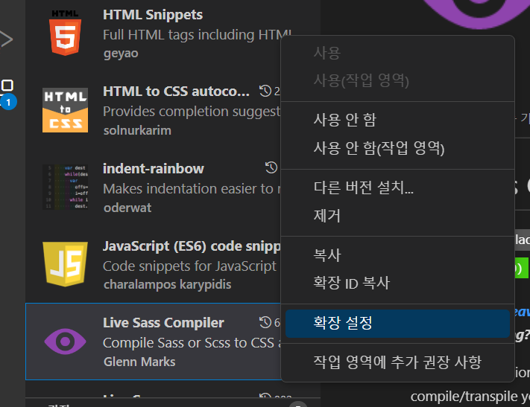Click the history clock icon on indent-rainbow row

271,167
